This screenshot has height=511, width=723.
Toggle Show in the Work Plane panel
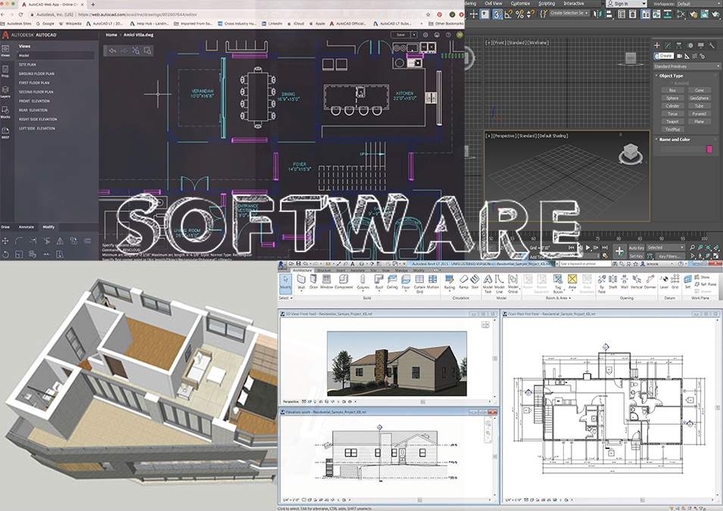click(703, 277)
